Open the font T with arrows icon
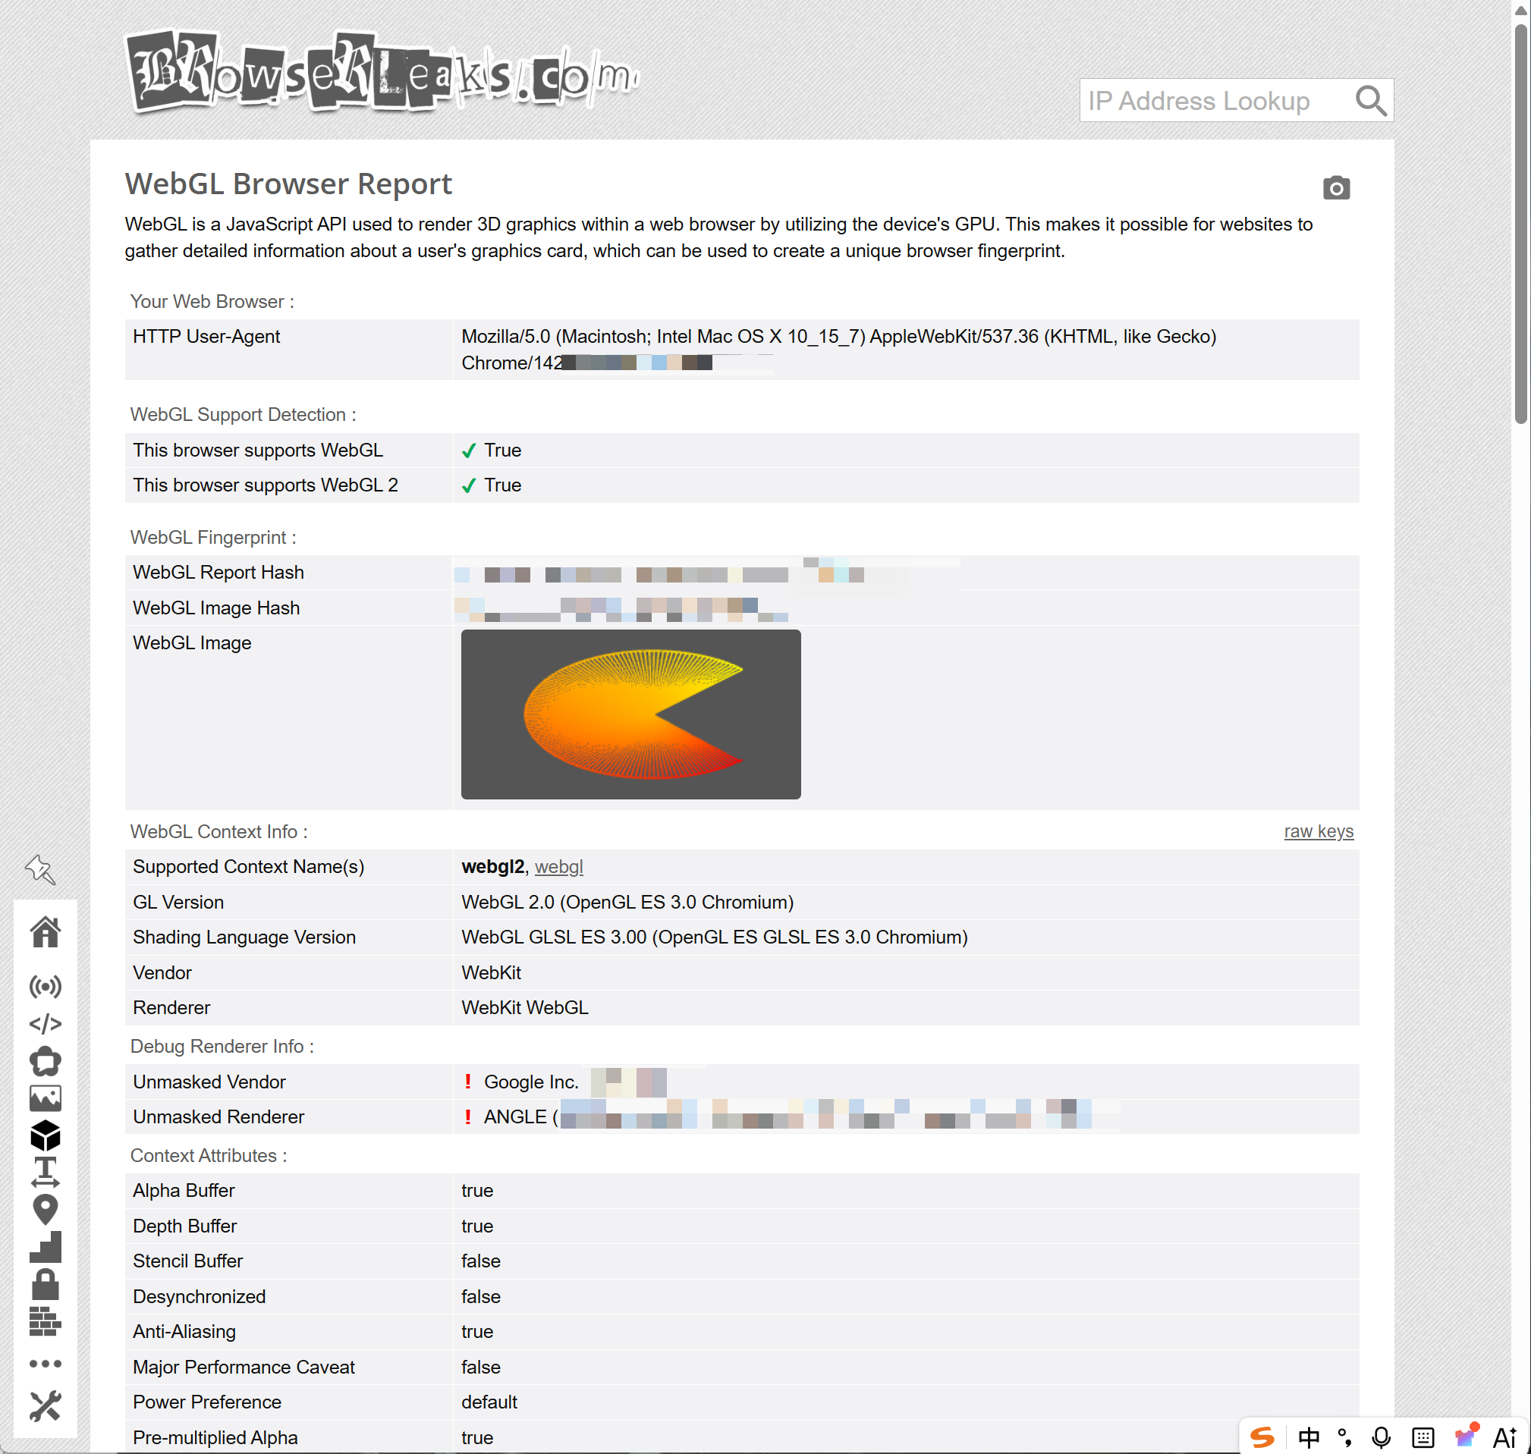This screenshot has width=1531, height=1454. coord(45,1172)
